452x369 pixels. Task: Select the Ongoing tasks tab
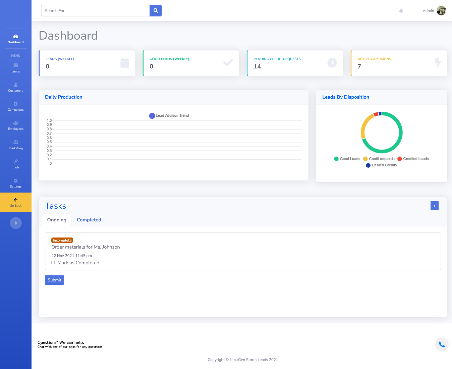click(57, 220)
